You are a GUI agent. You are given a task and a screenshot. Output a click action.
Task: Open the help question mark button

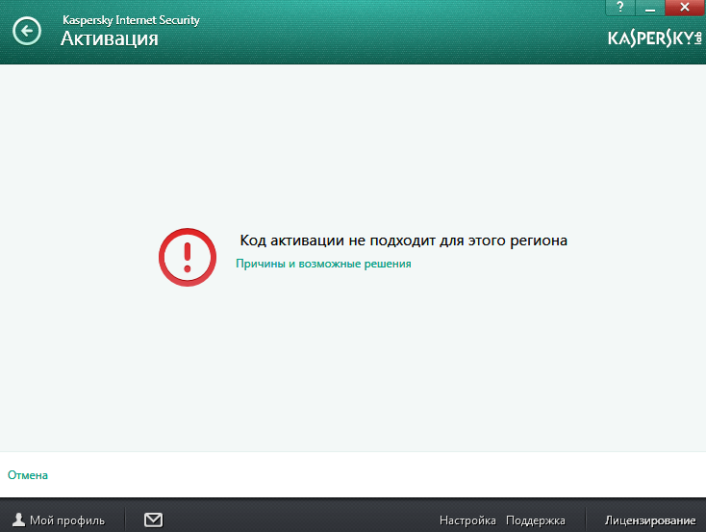point(620,8)
